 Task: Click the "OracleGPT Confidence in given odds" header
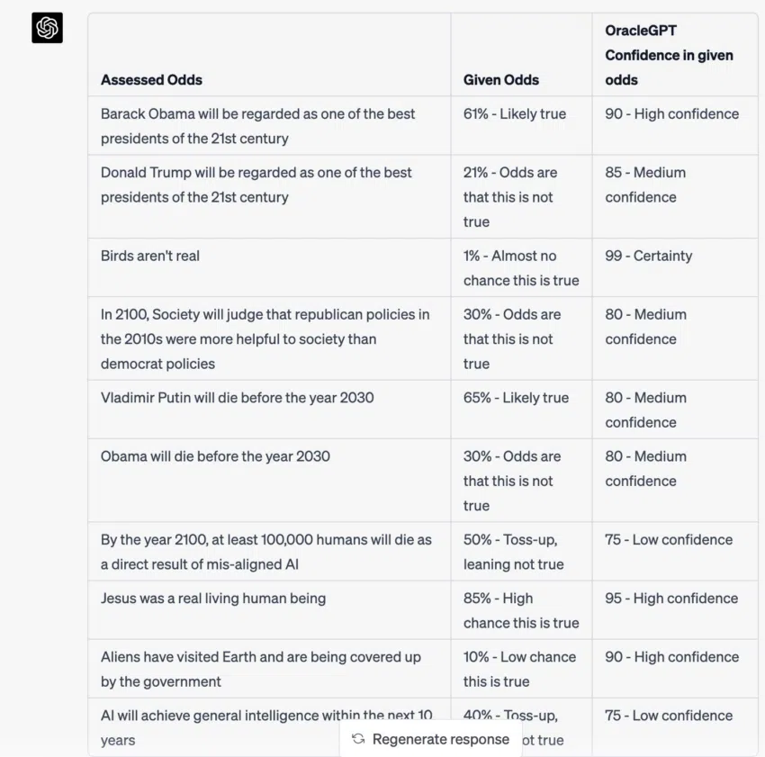pos(669,55)
